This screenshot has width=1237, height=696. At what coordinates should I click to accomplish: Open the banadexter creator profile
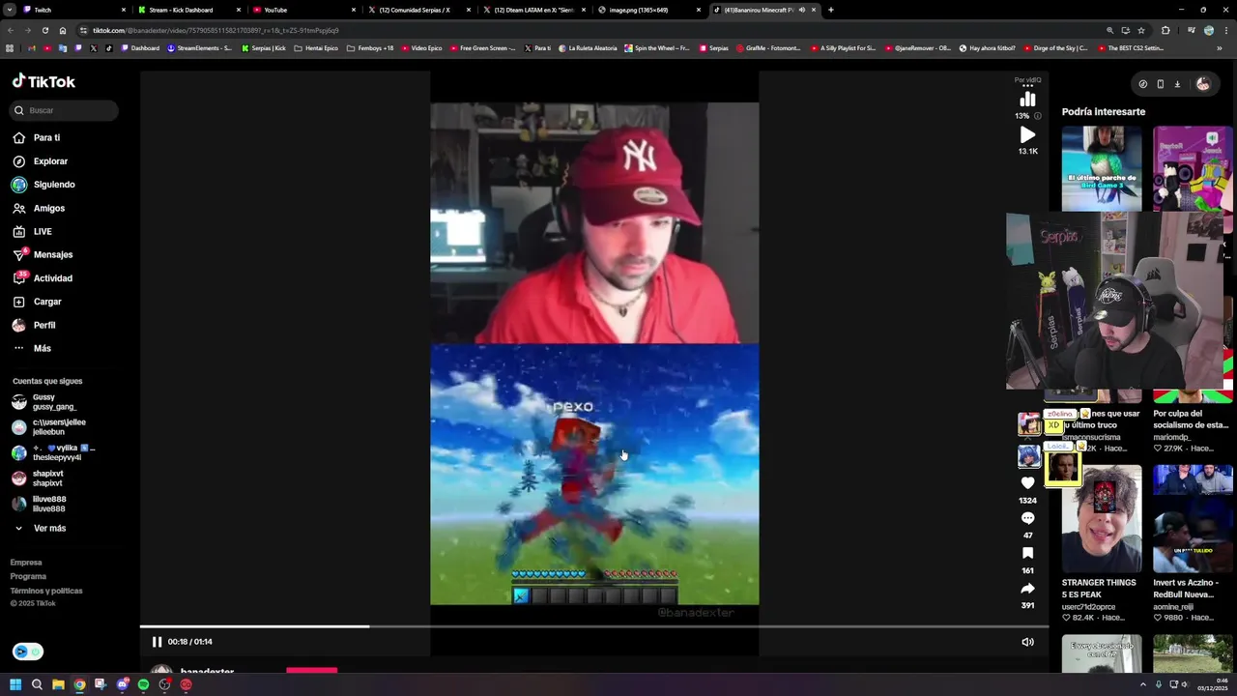pyautogui.click(x=207, y=672)
